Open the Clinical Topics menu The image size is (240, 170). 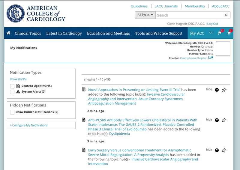[28, 33]
